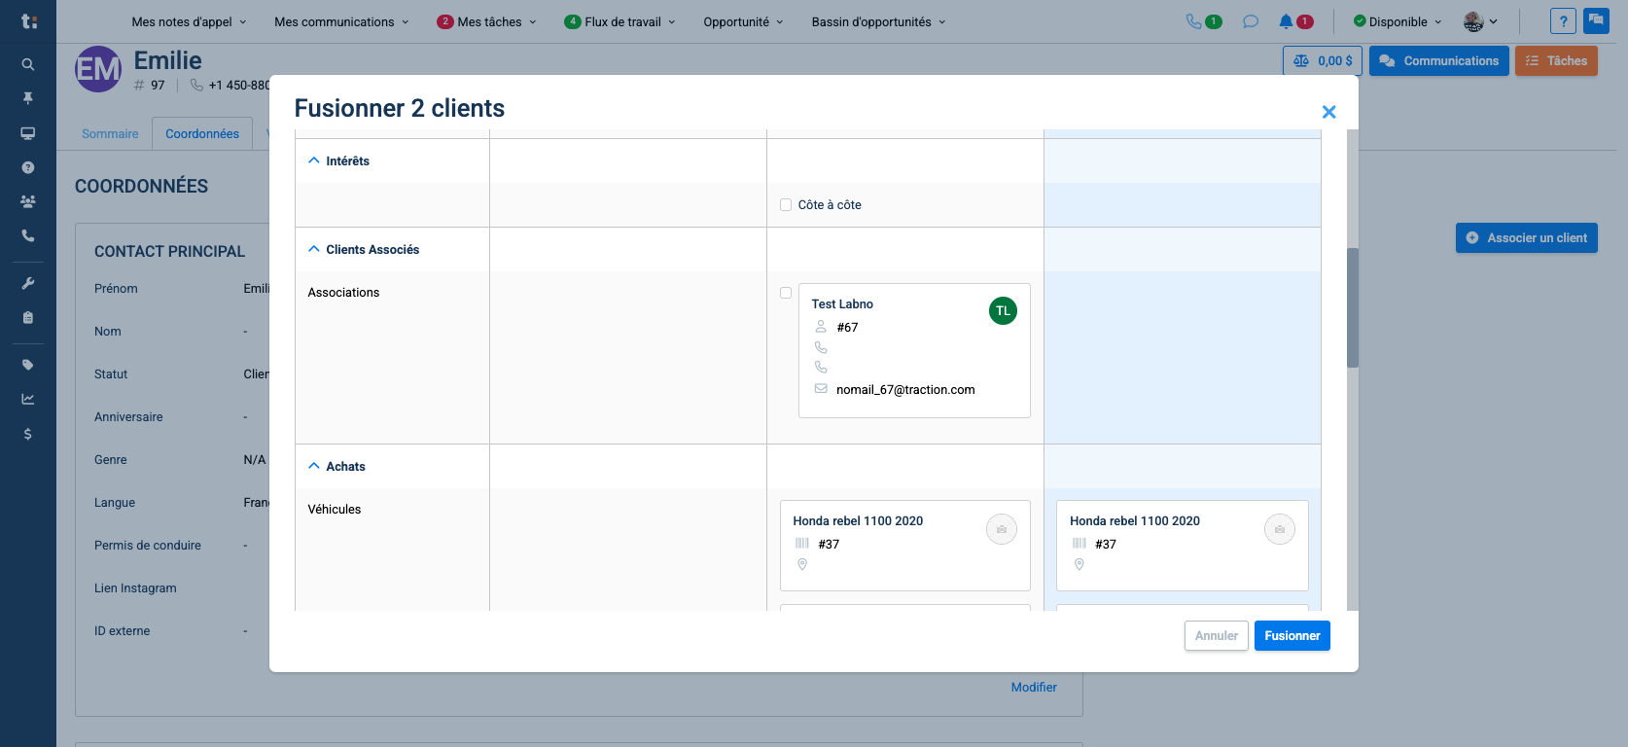1628x747 pixels.
Task: Click the question mark help icon
Action: click(1563, 21)
